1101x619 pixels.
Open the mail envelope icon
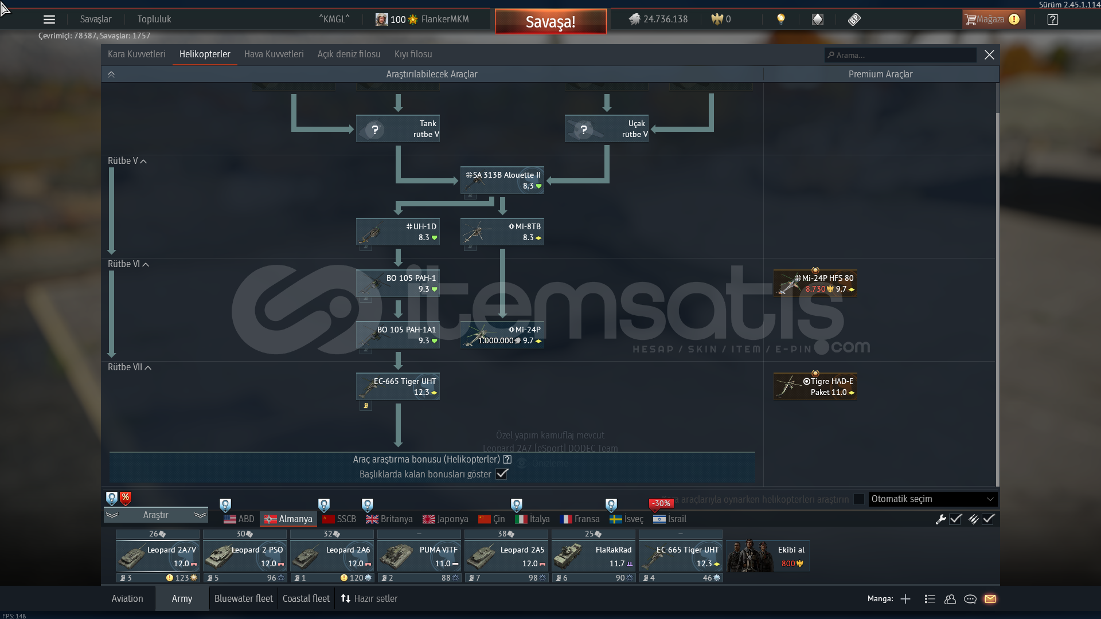click(x=990, y=599)
